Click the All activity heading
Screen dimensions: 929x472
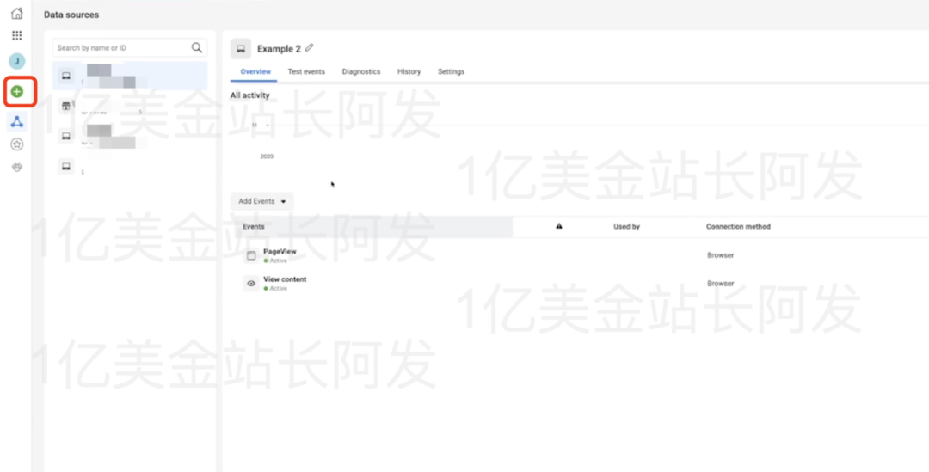point(250,95)
